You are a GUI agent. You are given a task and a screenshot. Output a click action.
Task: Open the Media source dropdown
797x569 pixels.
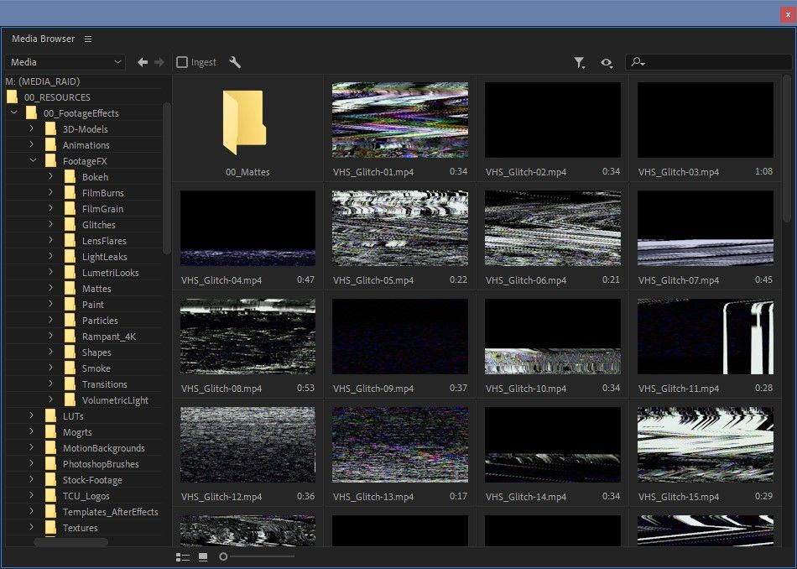[x=65, y=61]
